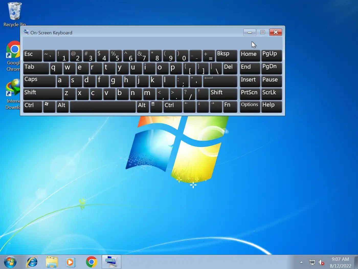Click the plus and equals key

click(x=209, y=56)
